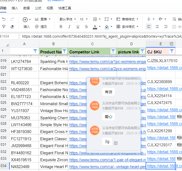Click the @ mention icon
Viewport: 182px width, 171px height.
tap(37, 27)
